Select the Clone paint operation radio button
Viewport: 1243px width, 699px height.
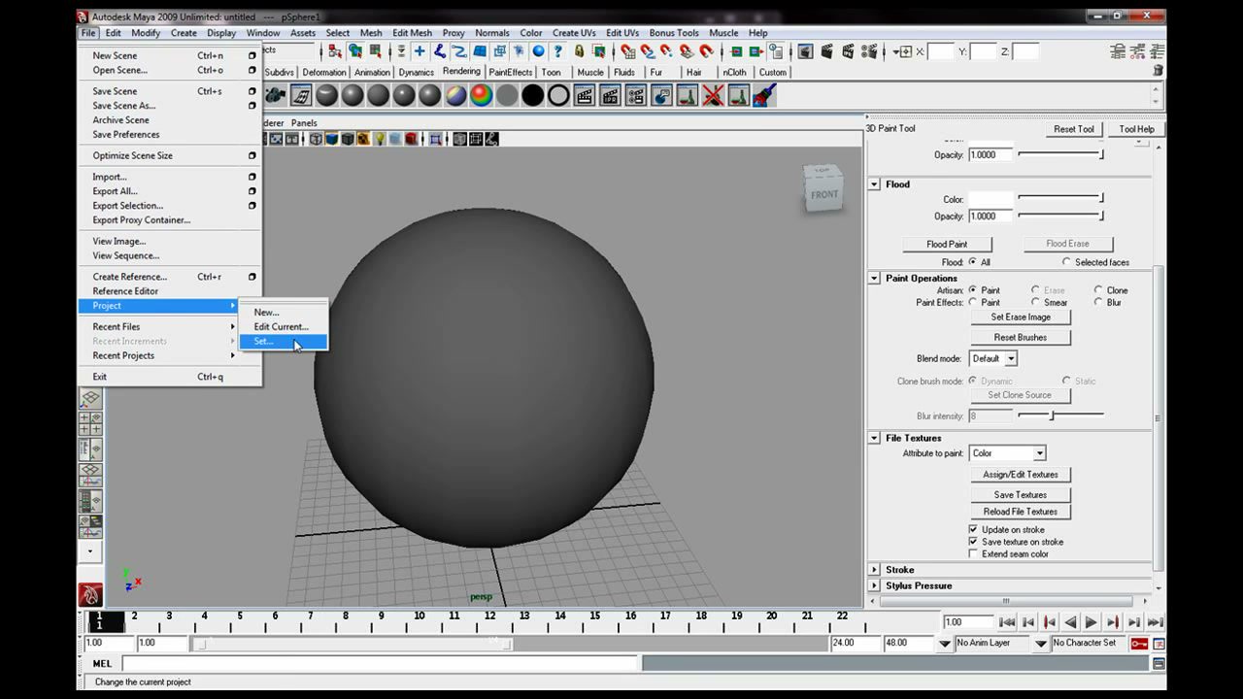pyautogui.click(x=1098, y=290)
